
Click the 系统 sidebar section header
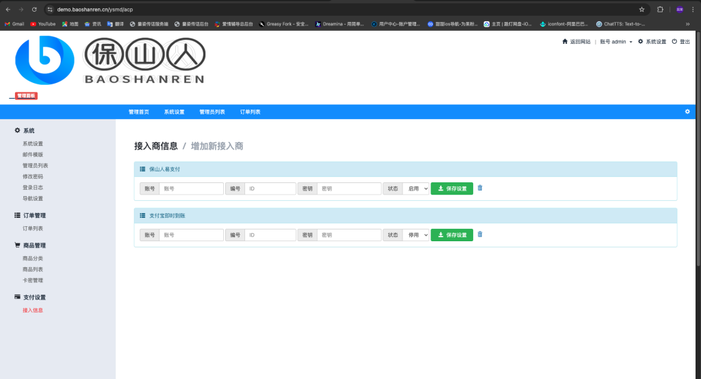coord(25,131)
